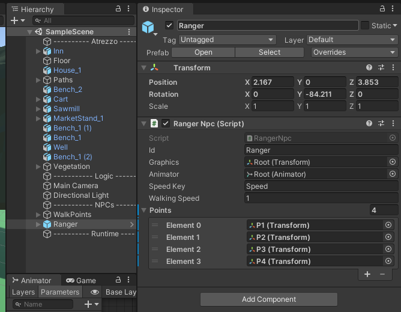Lock the Inspector panel
The width and height of the screenshot is (401, 312).
(x=382, y=8)
